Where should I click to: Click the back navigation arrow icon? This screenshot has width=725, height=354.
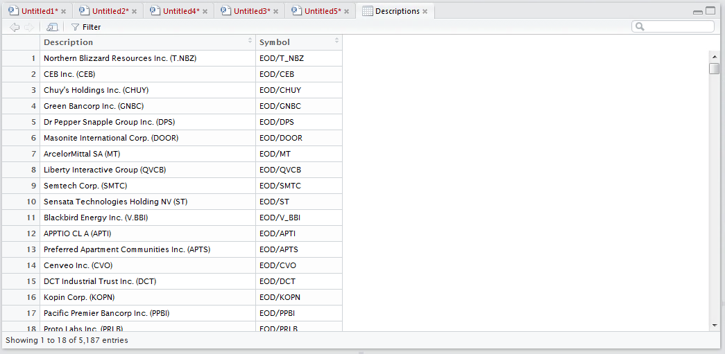pos(15,27)
